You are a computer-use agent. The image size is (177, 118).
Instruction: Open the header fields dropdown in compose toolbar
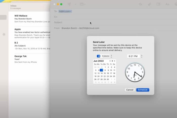82,4
